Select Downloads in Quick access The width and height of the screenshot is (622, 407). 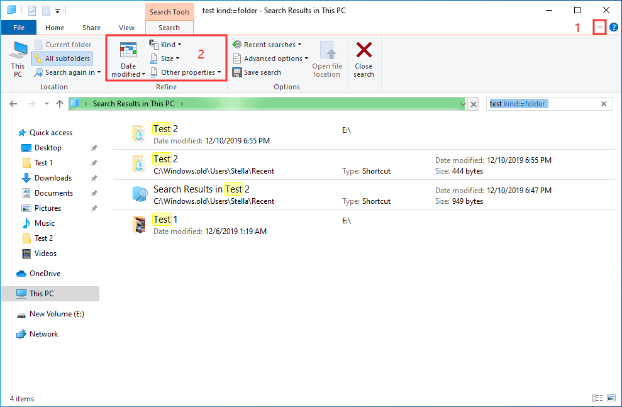[x=53, y=178]
